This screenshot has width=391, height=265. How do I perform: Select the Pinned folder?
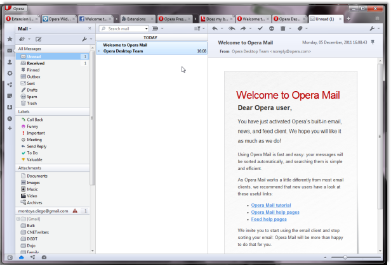[x=52, y=70]
